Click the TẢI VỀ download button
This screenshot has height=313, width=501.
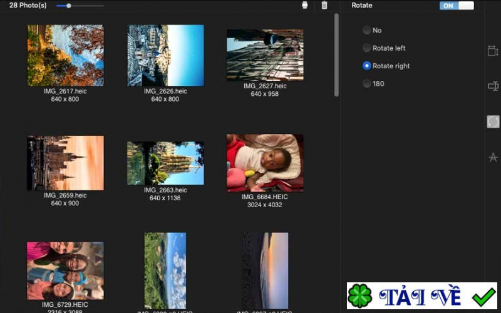(422, 295)
